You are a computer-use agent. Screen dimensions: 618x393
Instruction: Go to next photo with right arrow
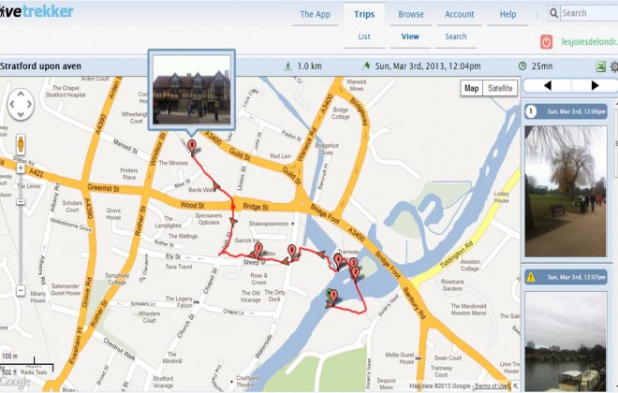coord(595,85)
